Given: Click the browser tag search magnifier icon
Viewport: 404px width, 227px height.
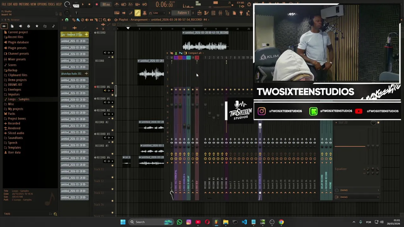Looking at the screenshot, I should pyautogui.click(x=55, y=214).
